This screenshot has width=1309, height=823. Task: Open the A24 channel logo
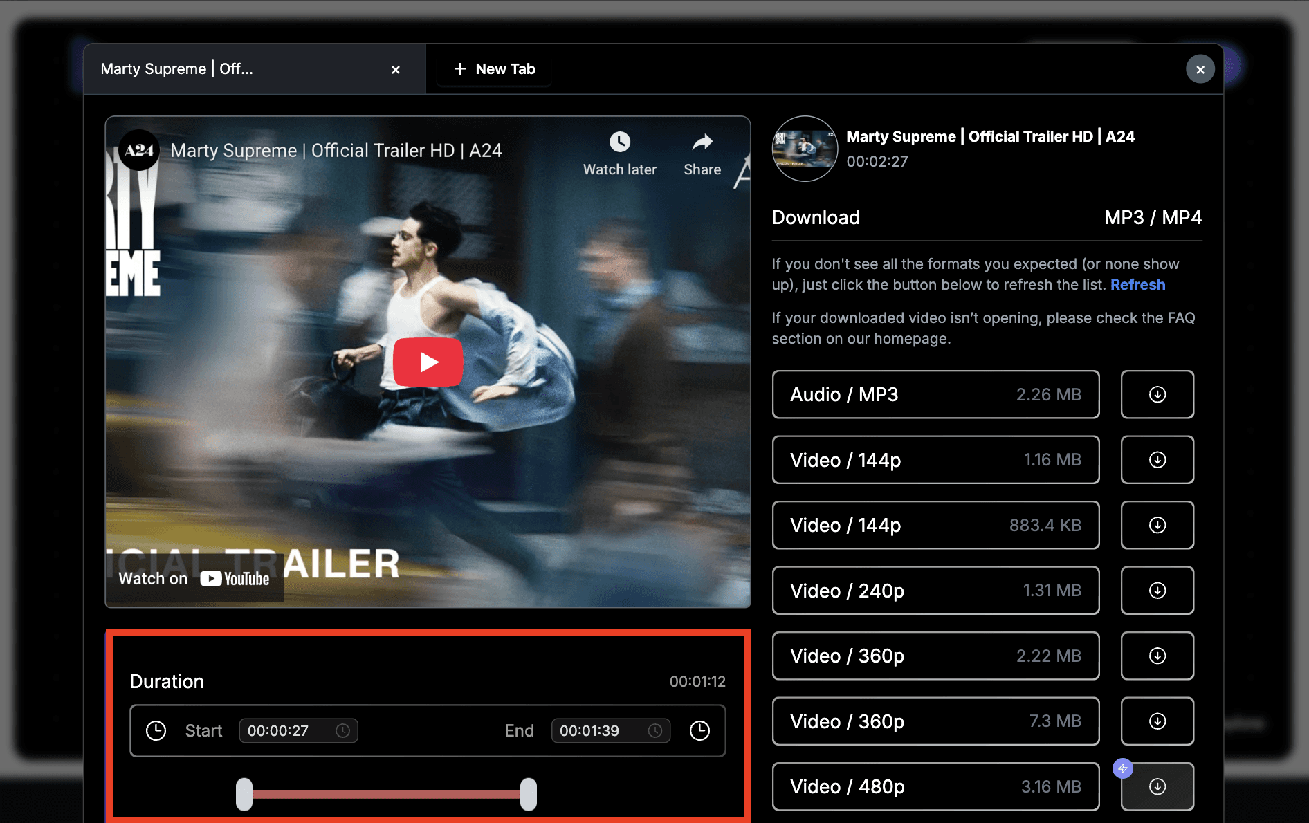tap(139, 150)
